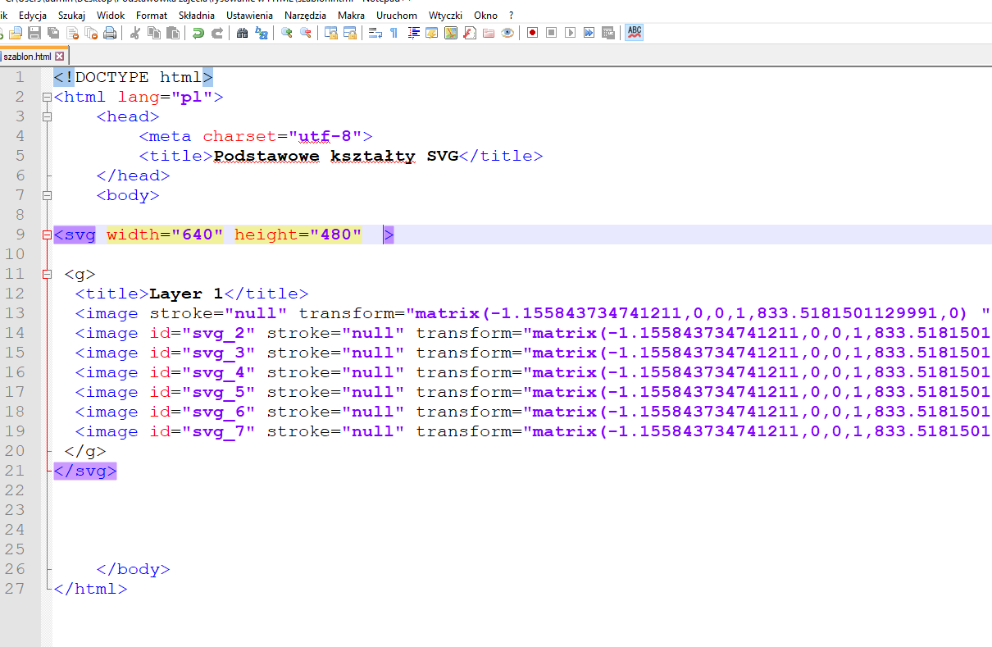This screenshot has width=992, height=647.
Task: Collapse the svg block fold on line 9
Action: (x=47, y=235)
